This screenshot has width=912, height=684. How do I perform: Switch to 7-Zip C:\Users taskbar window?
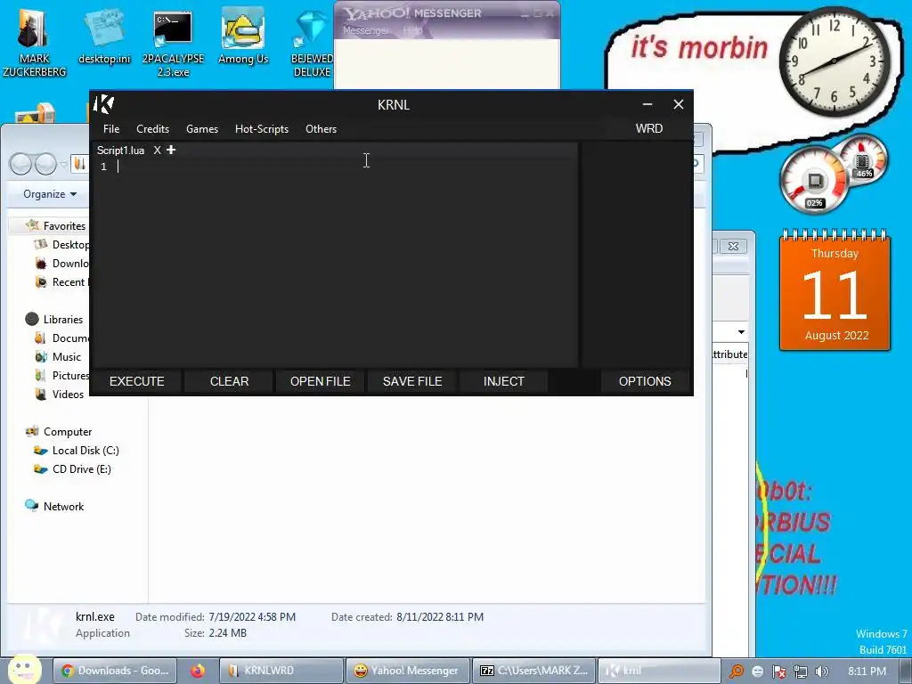click(x=533, y=671)
